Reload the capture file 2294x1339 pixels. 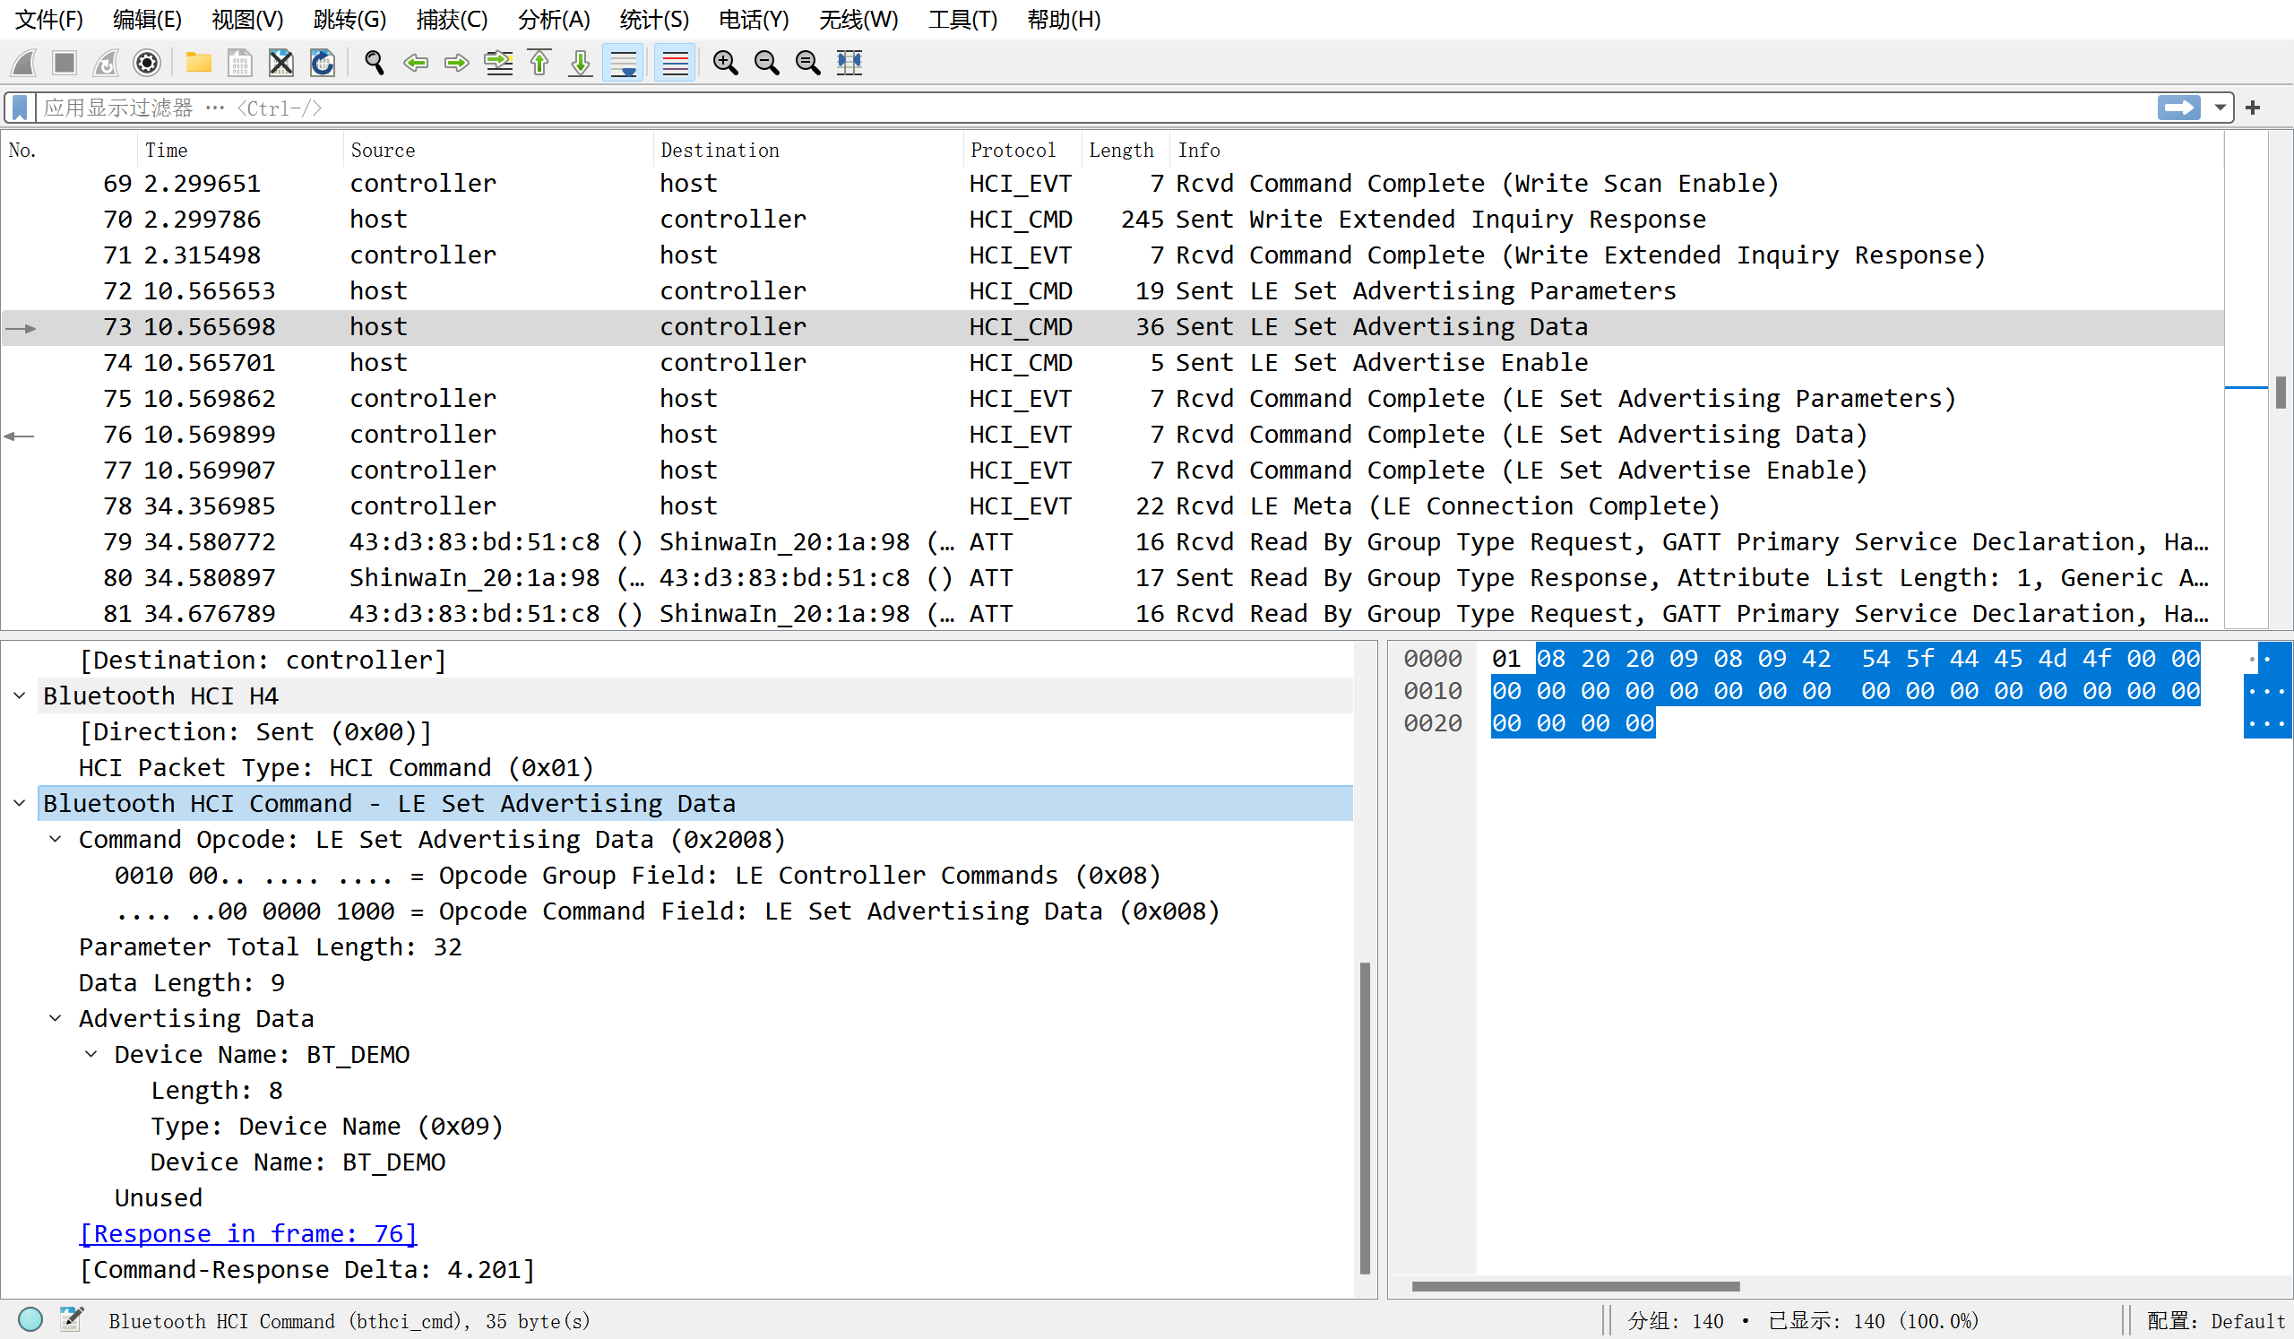tap(323, 62)
